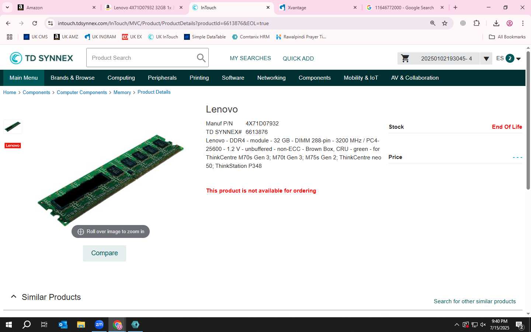
Task: Open the Main Menu item
Action: [x=24, y=78]
